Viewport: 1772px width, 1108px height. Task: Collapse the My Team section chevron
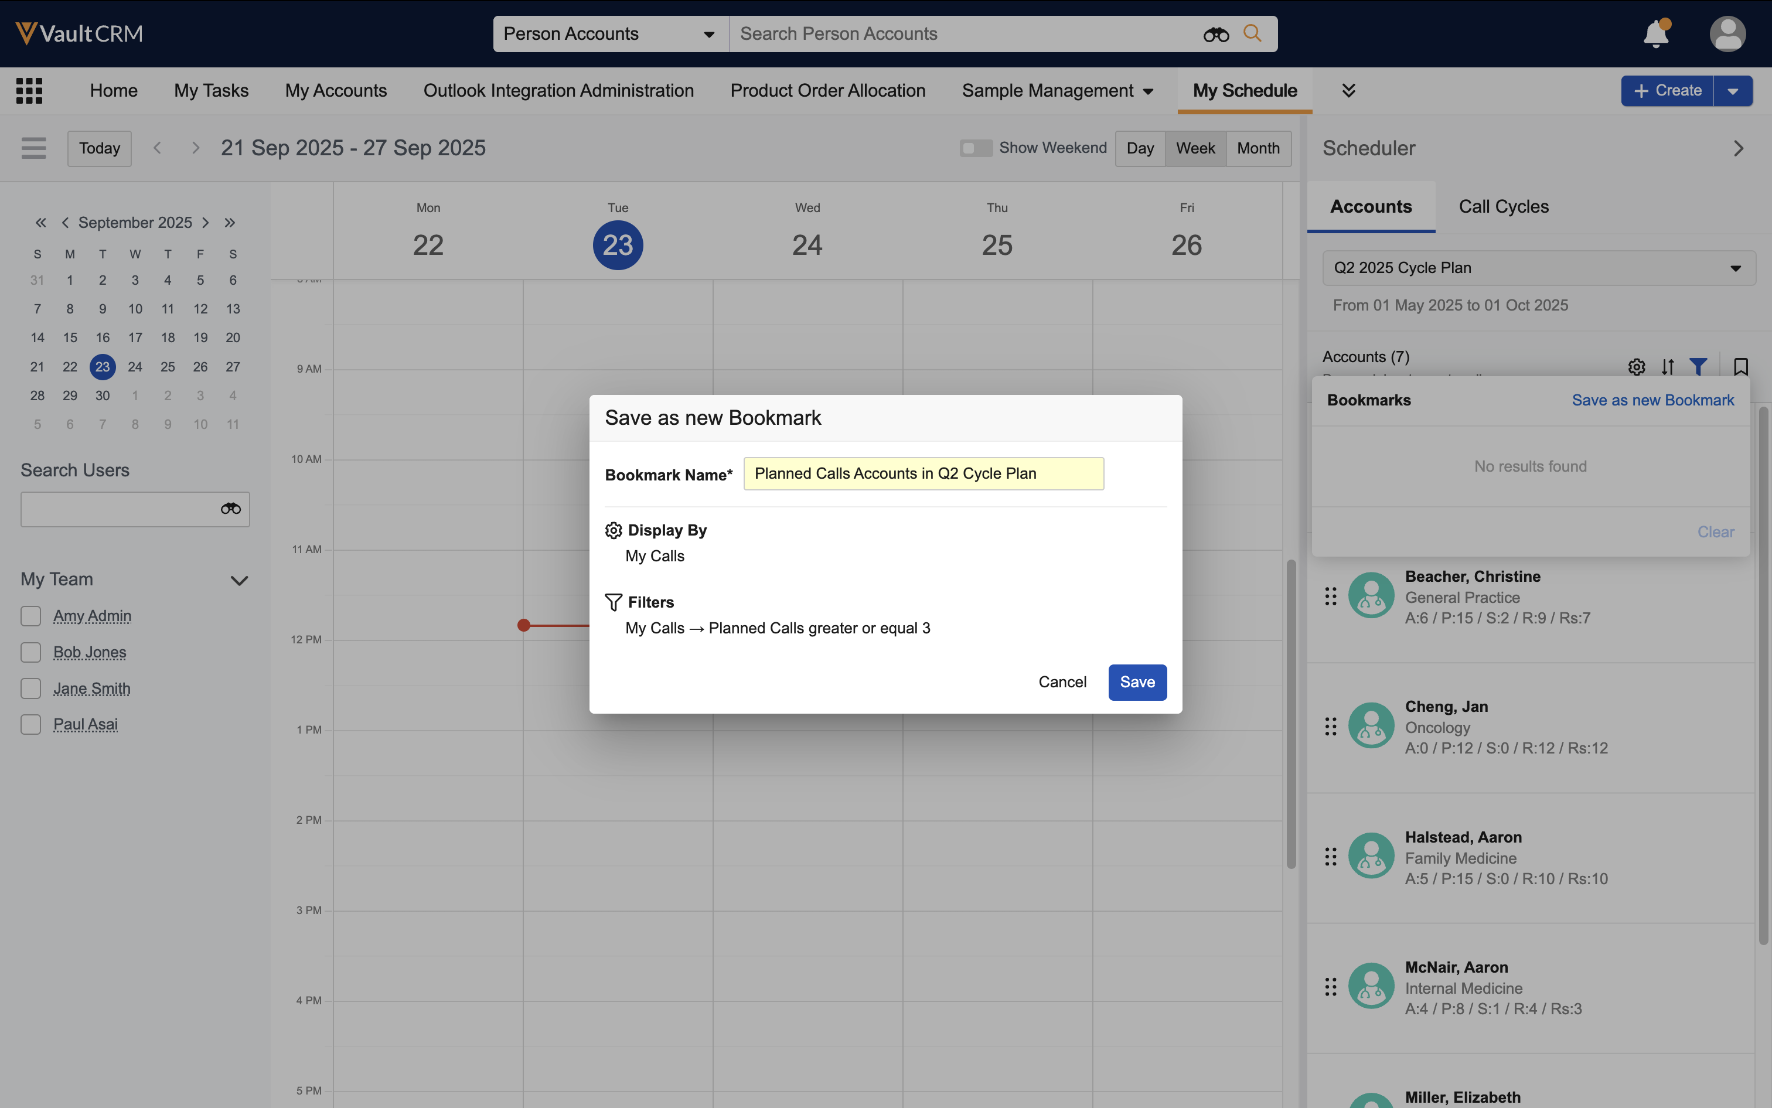click(x=239, y=581)
